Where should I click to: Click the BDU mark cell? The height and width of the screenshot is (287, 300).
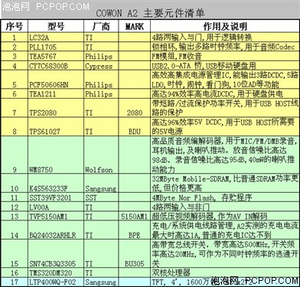coord(135,127)
